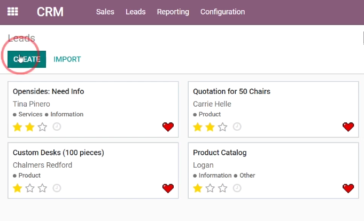The height and width of the screenshot is (221, 364).
Task: Set second priority star on Product Catalog card
Action: pyautogui.click(x=210, y=188)
